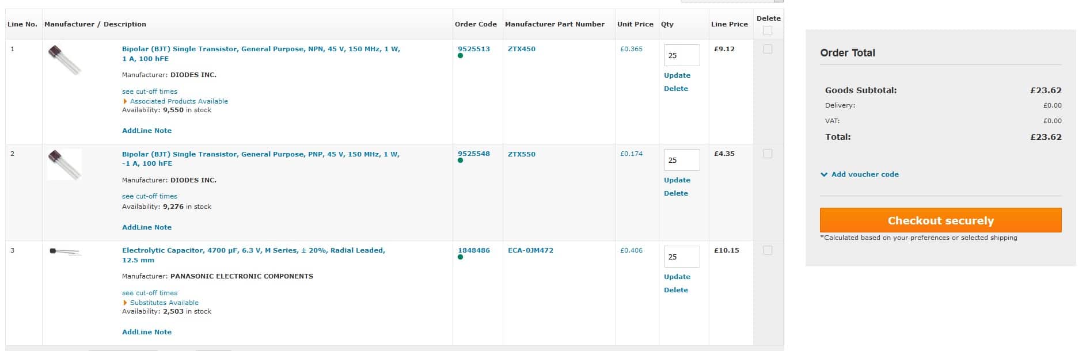Screen dimensions: 1086x351
Task: Click Update for the ZTX550 line
Action: tap(677, 180)
